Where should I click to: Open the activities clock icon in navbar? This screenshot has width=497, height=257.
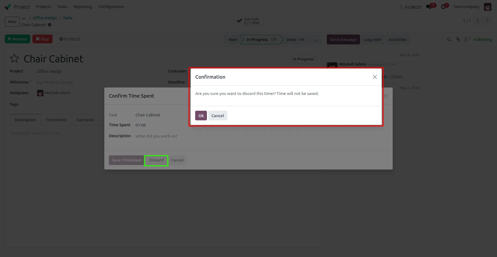(x=443, y=7)
